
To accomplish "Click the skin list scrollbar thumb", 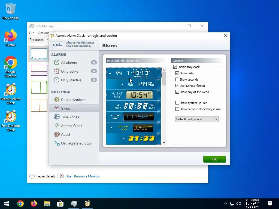I will coord(164,79).
